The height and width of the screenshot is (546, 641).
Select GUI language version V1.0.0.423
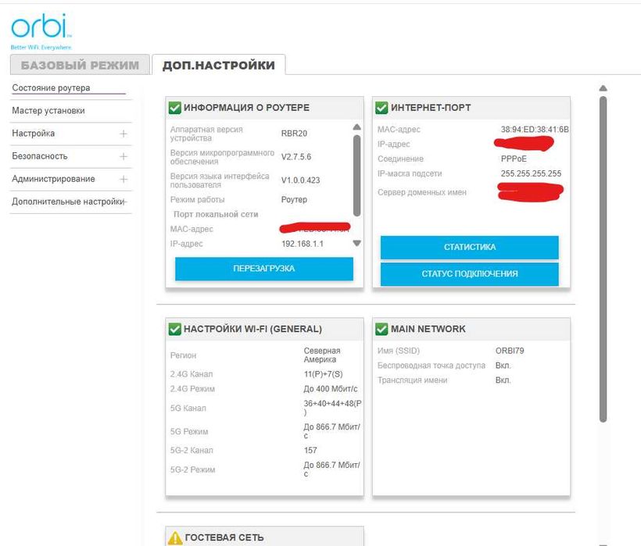(300, 180)
